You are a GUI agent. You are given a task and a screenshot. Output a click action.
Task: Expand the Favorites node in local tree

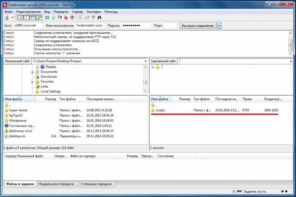tap(32, 82)
